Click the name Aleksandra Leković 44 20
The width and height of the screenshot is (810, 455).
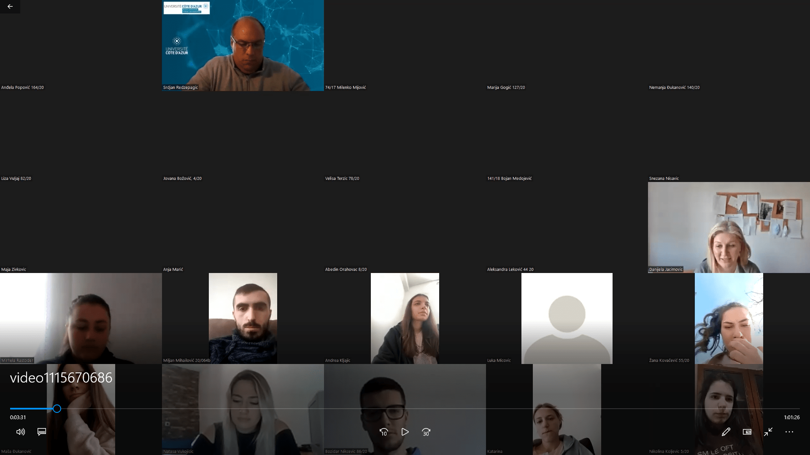(510, 270)
